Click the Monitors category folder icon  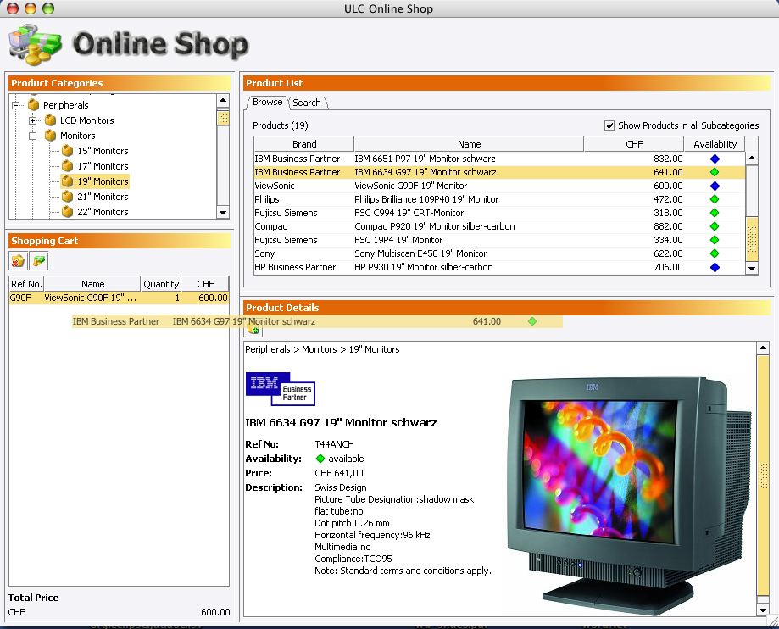click(50, 136)
